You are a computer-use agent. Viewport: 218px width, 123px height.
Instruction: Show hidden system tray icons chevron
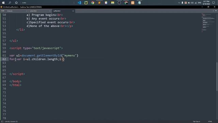pyautogui.click(x=179, y=3)
